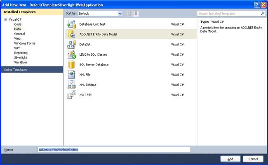Click the XML Schema template icon
This screenshot has height=165, width=268.
[71, 85]
